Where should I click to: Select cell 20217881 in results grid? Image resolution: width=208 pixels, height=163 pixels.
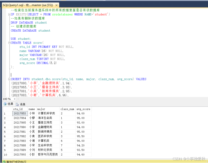point(20,132)
